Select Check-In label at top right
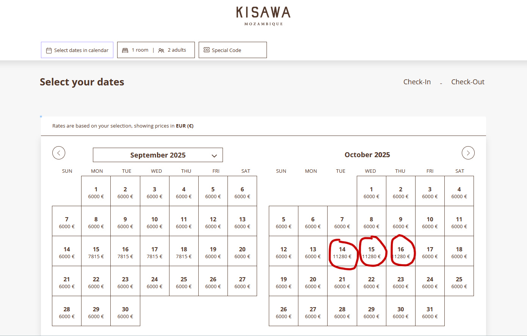This screenshot has height=336, width=527. (417, 82)
